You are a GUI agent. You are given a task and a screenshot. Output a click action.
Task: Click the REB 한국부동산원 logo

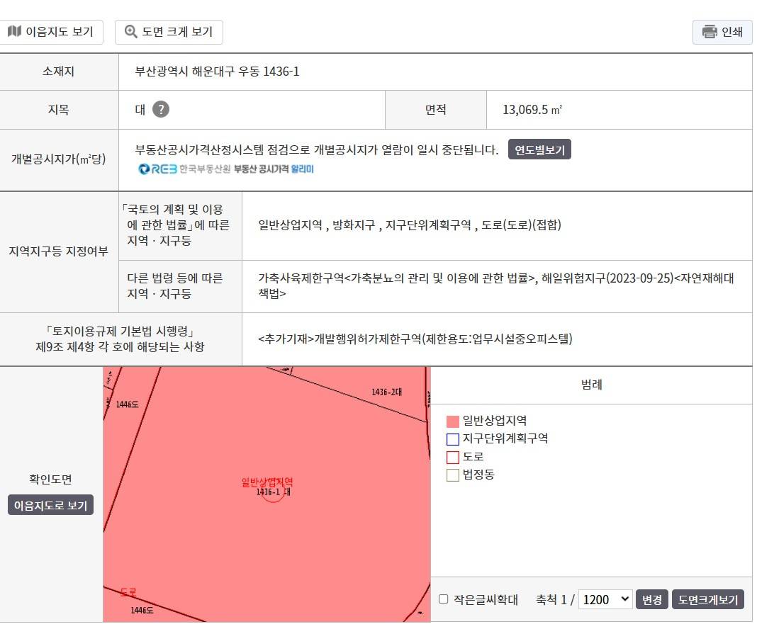pos(184,169)
